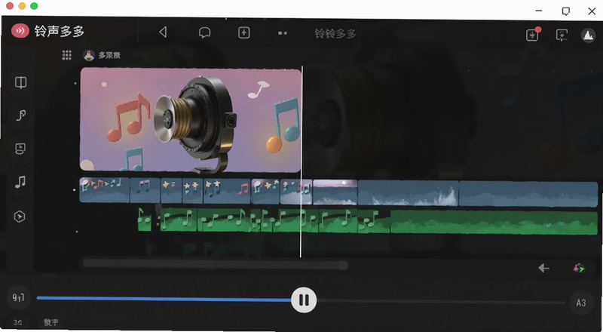Open the notification icon with red dot
This screenshot has height=332, width=603.
point(533,34)
